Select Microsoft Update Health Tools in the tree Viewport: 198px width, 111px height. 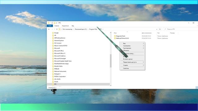63,61
